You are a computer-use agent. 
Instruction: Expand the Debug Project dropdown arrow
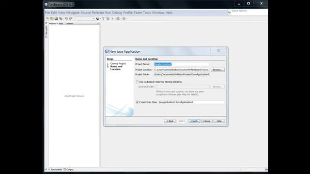click(x=121, y=18)
